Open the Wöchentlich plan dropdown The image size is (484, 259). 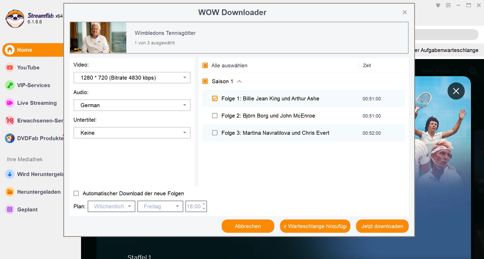click(x=111, y=206)
